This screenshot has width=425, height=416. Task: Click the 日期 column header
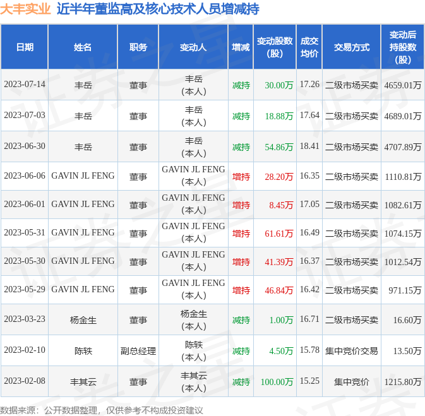coord(25,47)
